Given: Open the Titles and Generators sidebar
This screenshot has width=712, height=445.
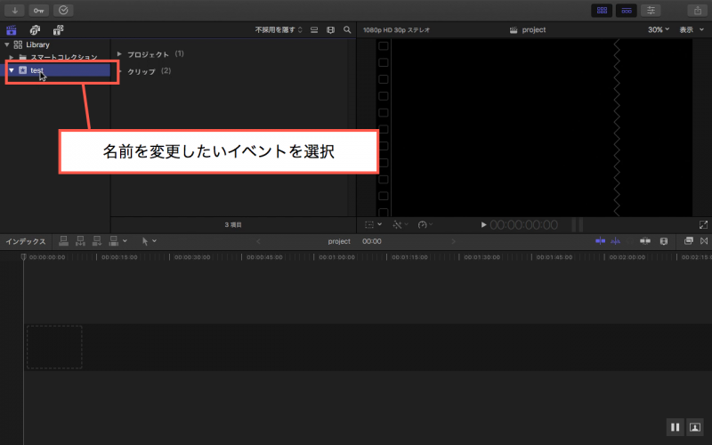Looking at the screenshot, I should pyautogui.click(x=58, y=30).
